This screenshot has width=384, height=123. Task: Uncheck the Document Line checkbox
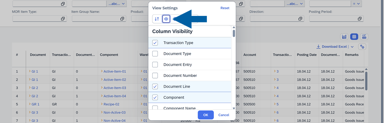point(155,86)
